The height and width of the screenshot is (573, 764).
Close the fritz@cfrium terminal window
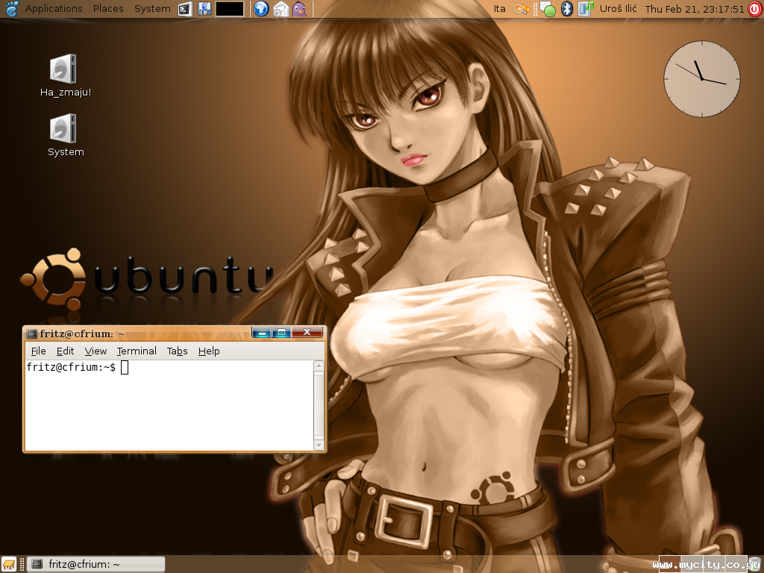pyautogui.click(x=307, y=332)
